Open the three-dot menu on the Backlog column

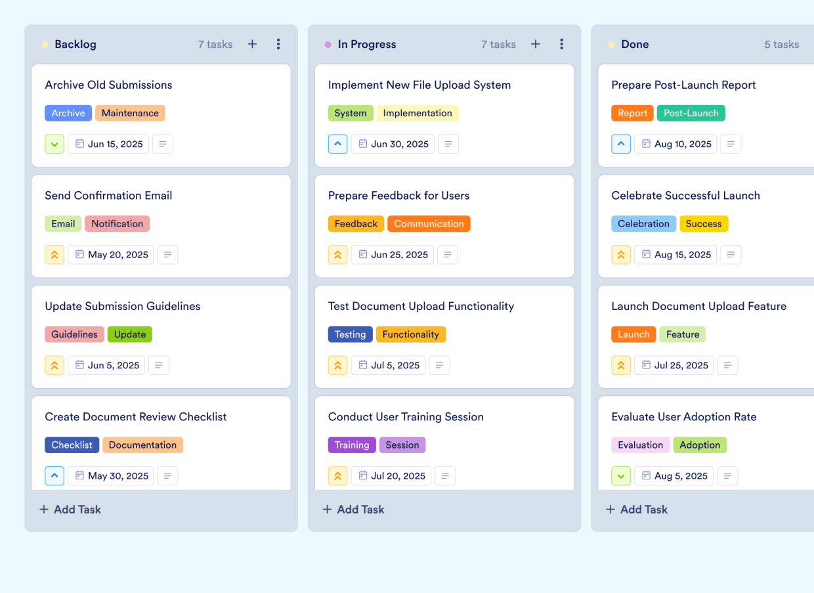click(278, 44)
